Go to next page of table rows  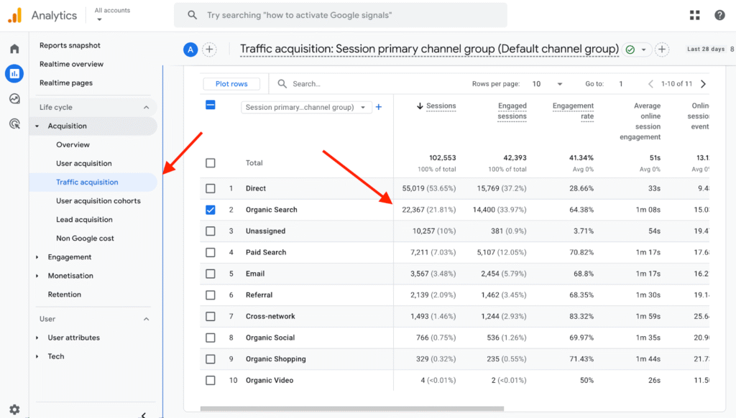point(703,84)
